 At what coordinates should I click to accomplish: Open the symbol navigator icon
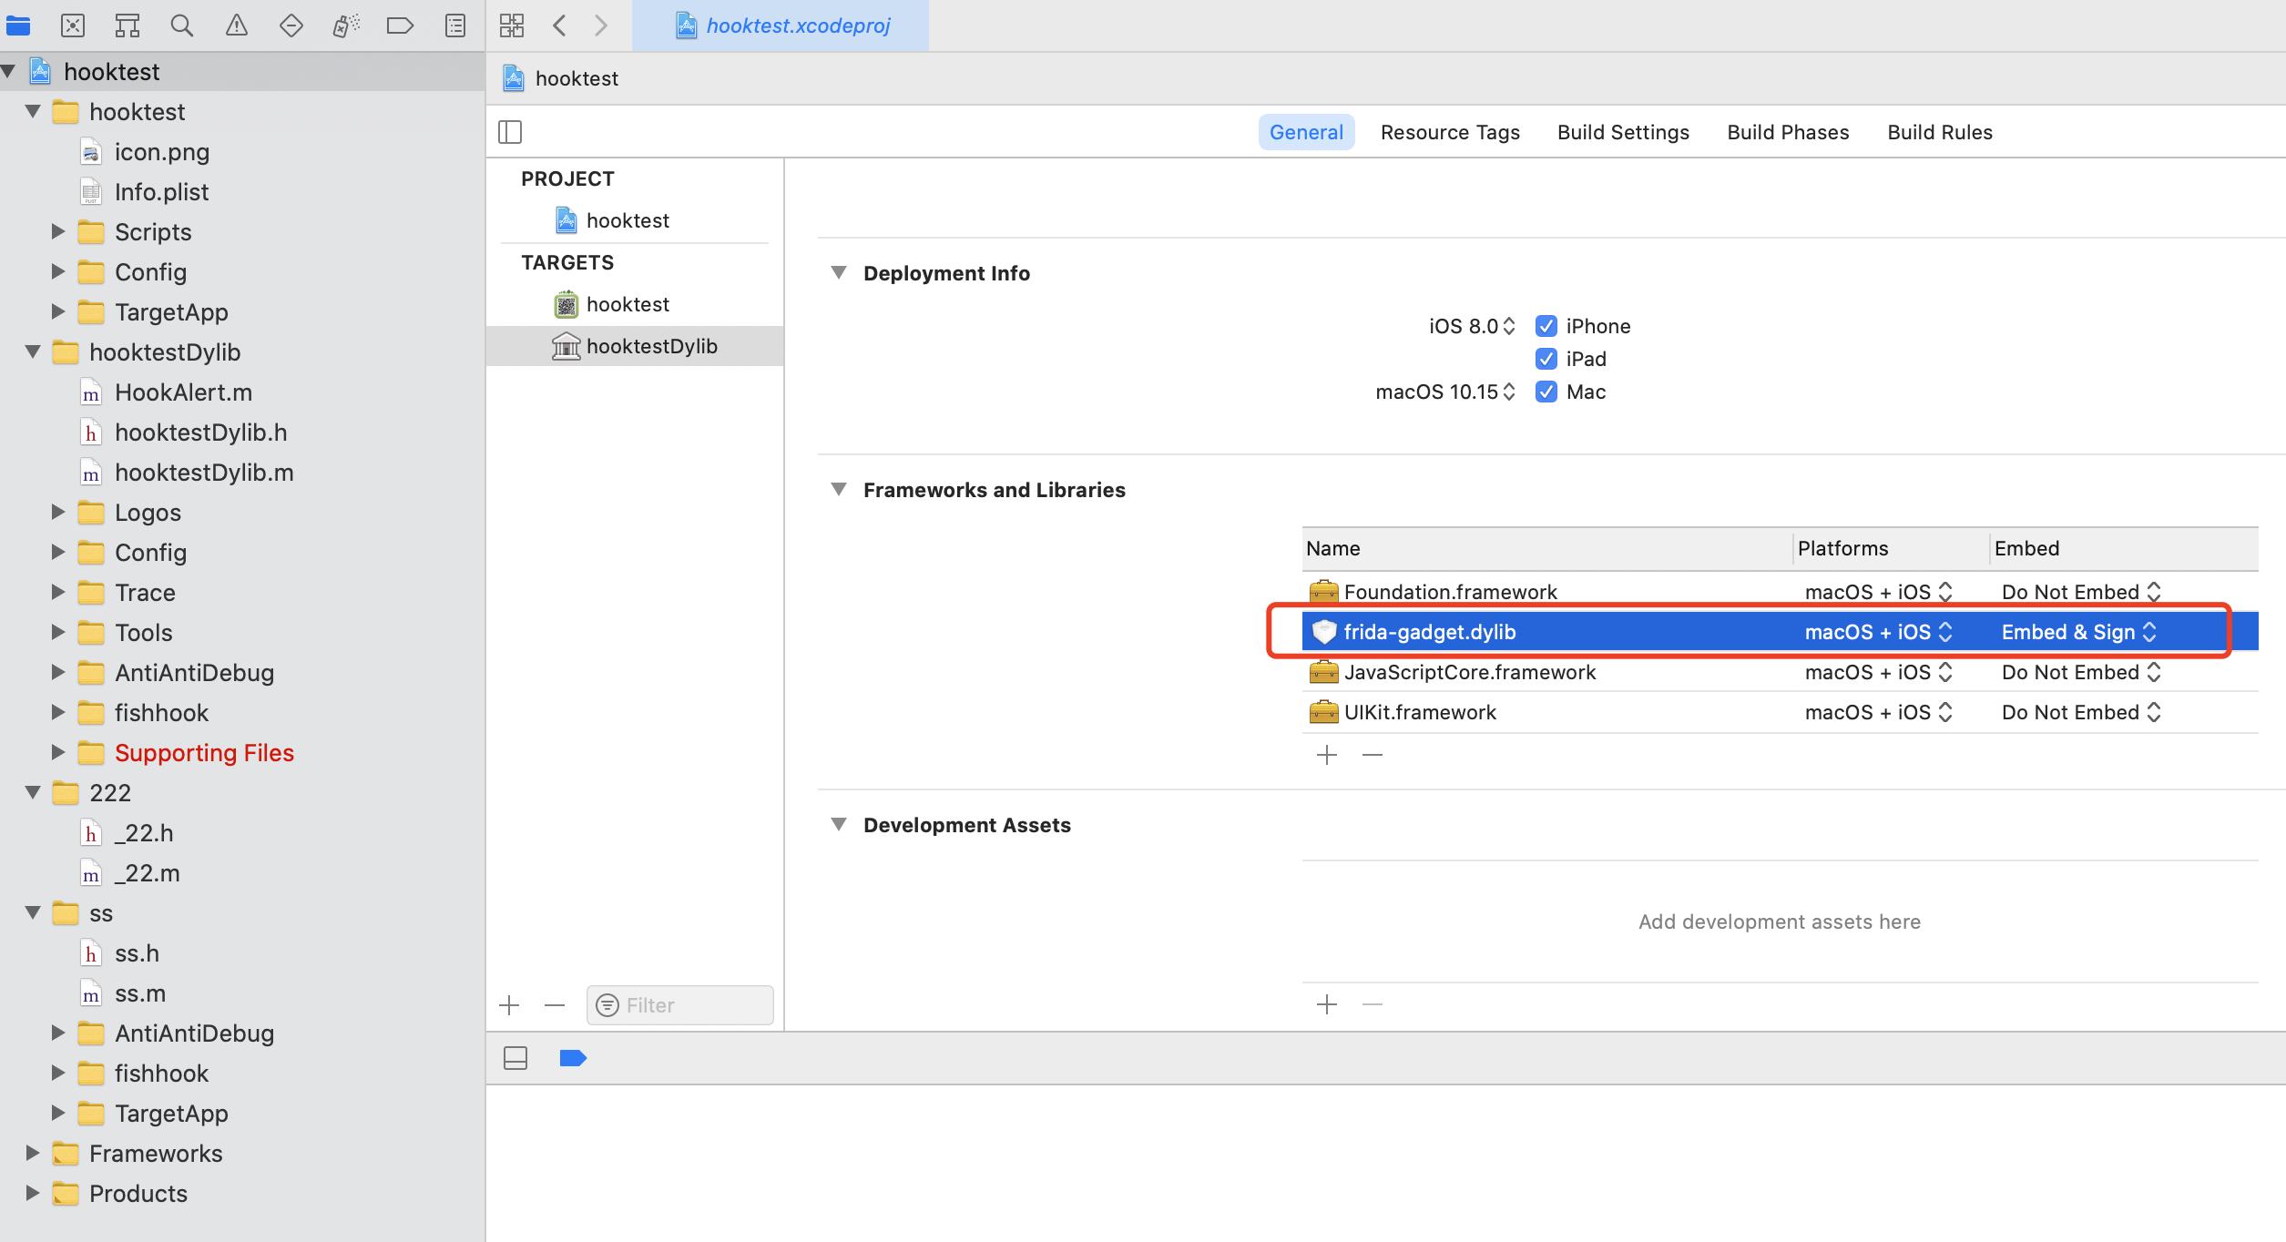click(128, 25)
